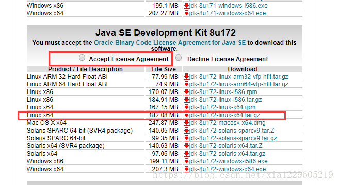Viewport: 339px width, 185px height.
Task: Select the Java SE Development Kit 8u172 heading
Action: 166,33
